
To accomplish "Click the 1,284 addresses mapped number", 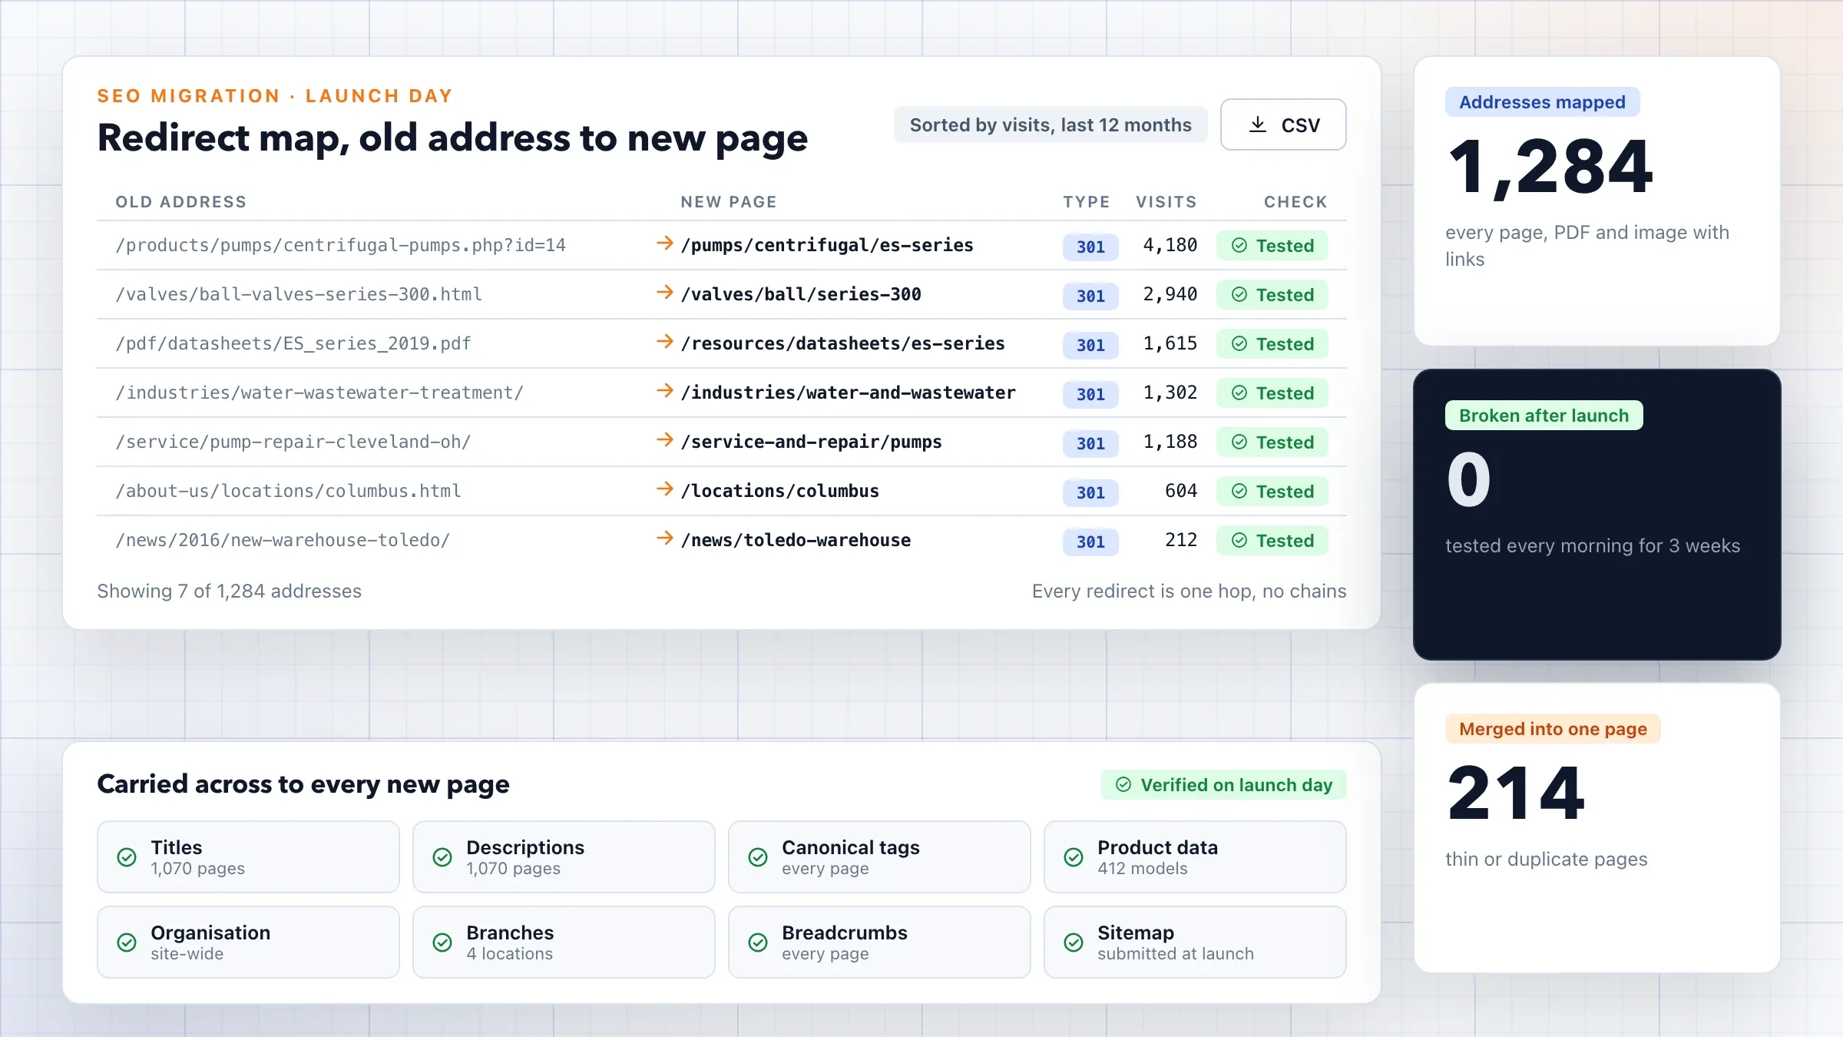I will (x=1550, y=167).
